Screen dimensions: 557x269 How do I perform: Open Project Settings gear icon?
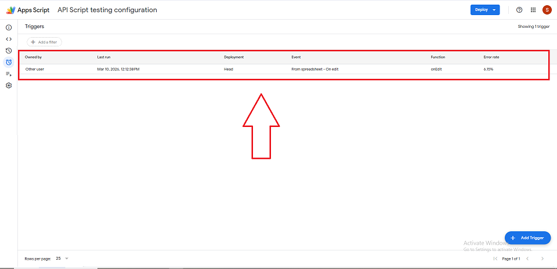pos(9,85)
